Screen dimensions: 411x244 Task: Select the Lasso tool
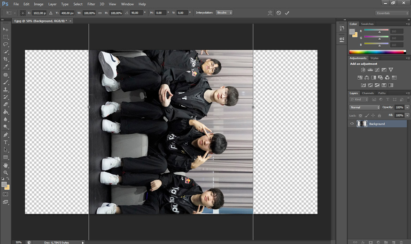click(6, 44)
